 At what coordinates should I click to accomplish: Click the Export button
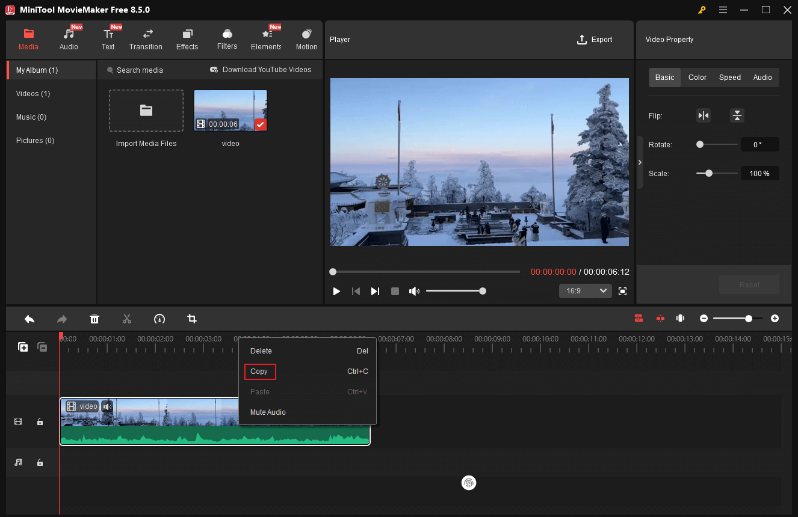click(x=595, y=39)
